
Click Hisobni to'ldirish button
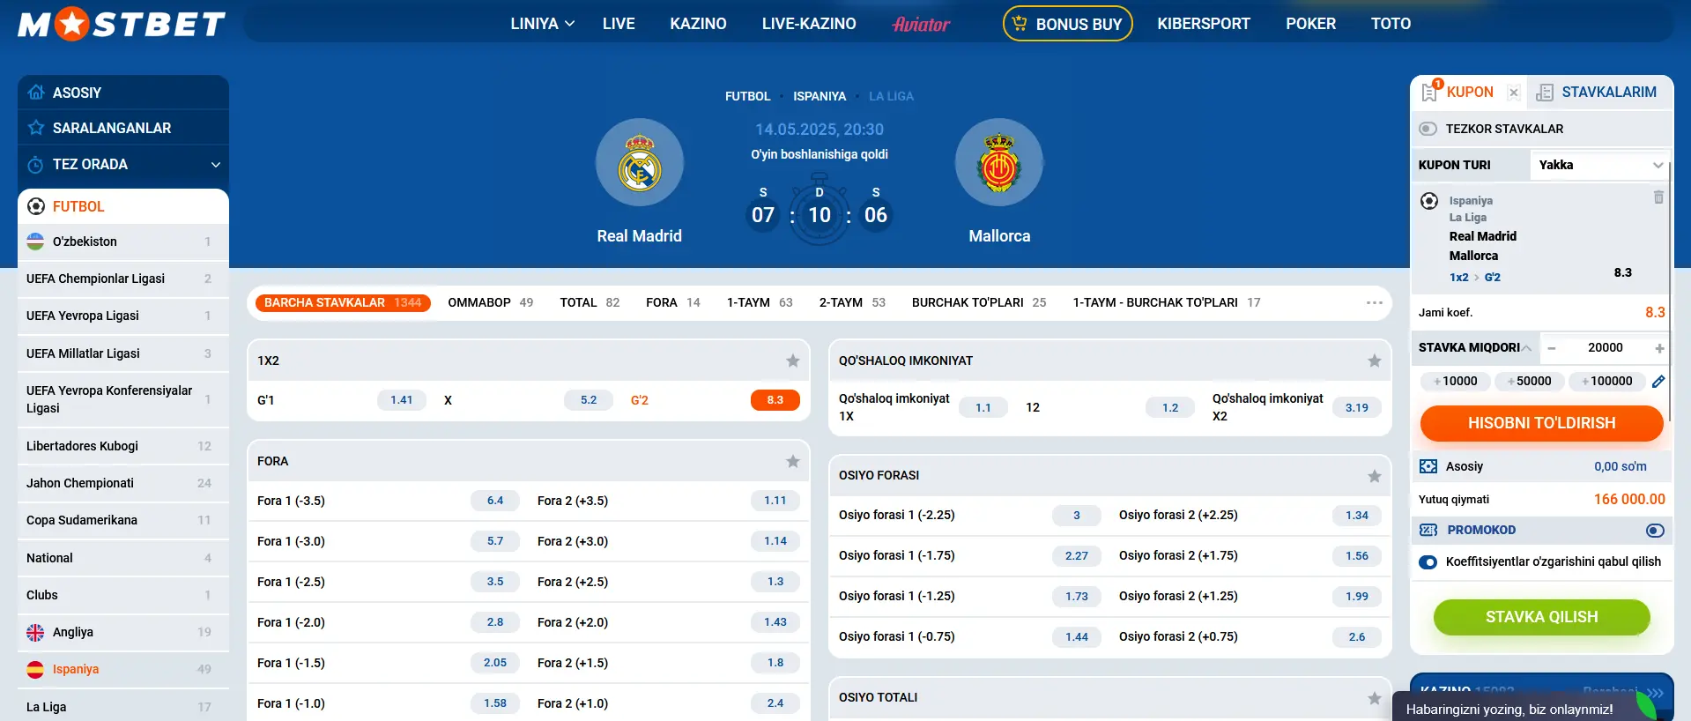pyautogui.click(x=1541, y=423)
